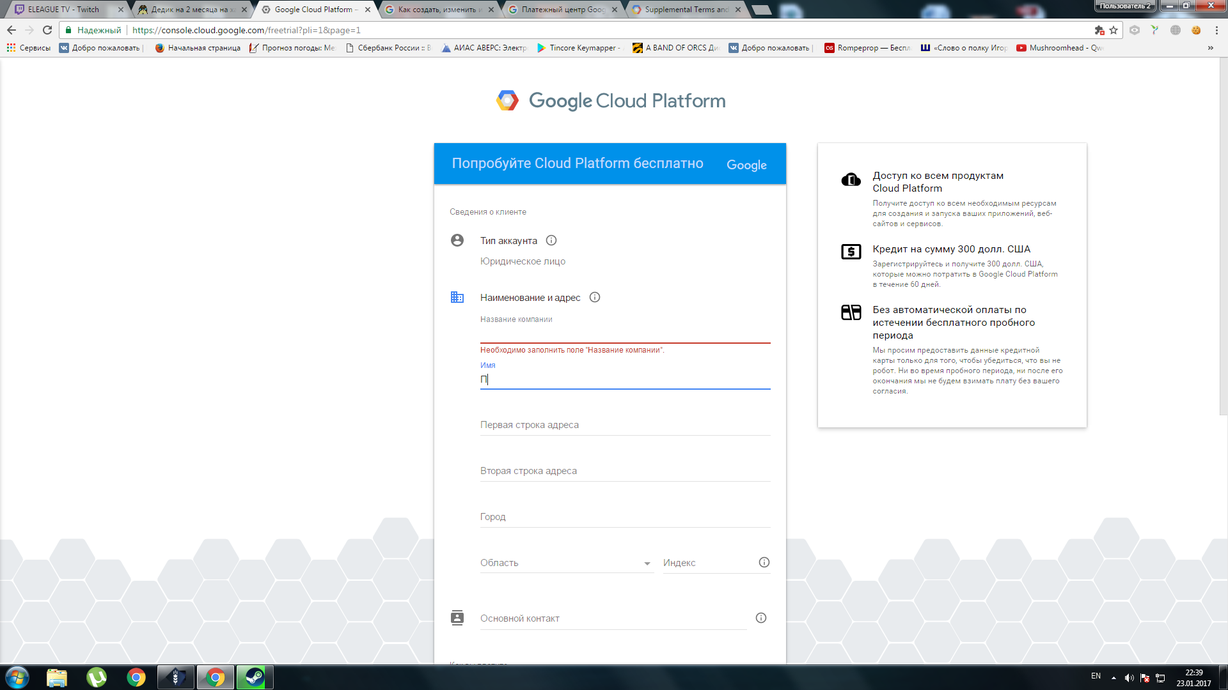1228x690 pixels.
Task: Open the A BAND OF ORCS bookmark
Action: coord(676,48)
